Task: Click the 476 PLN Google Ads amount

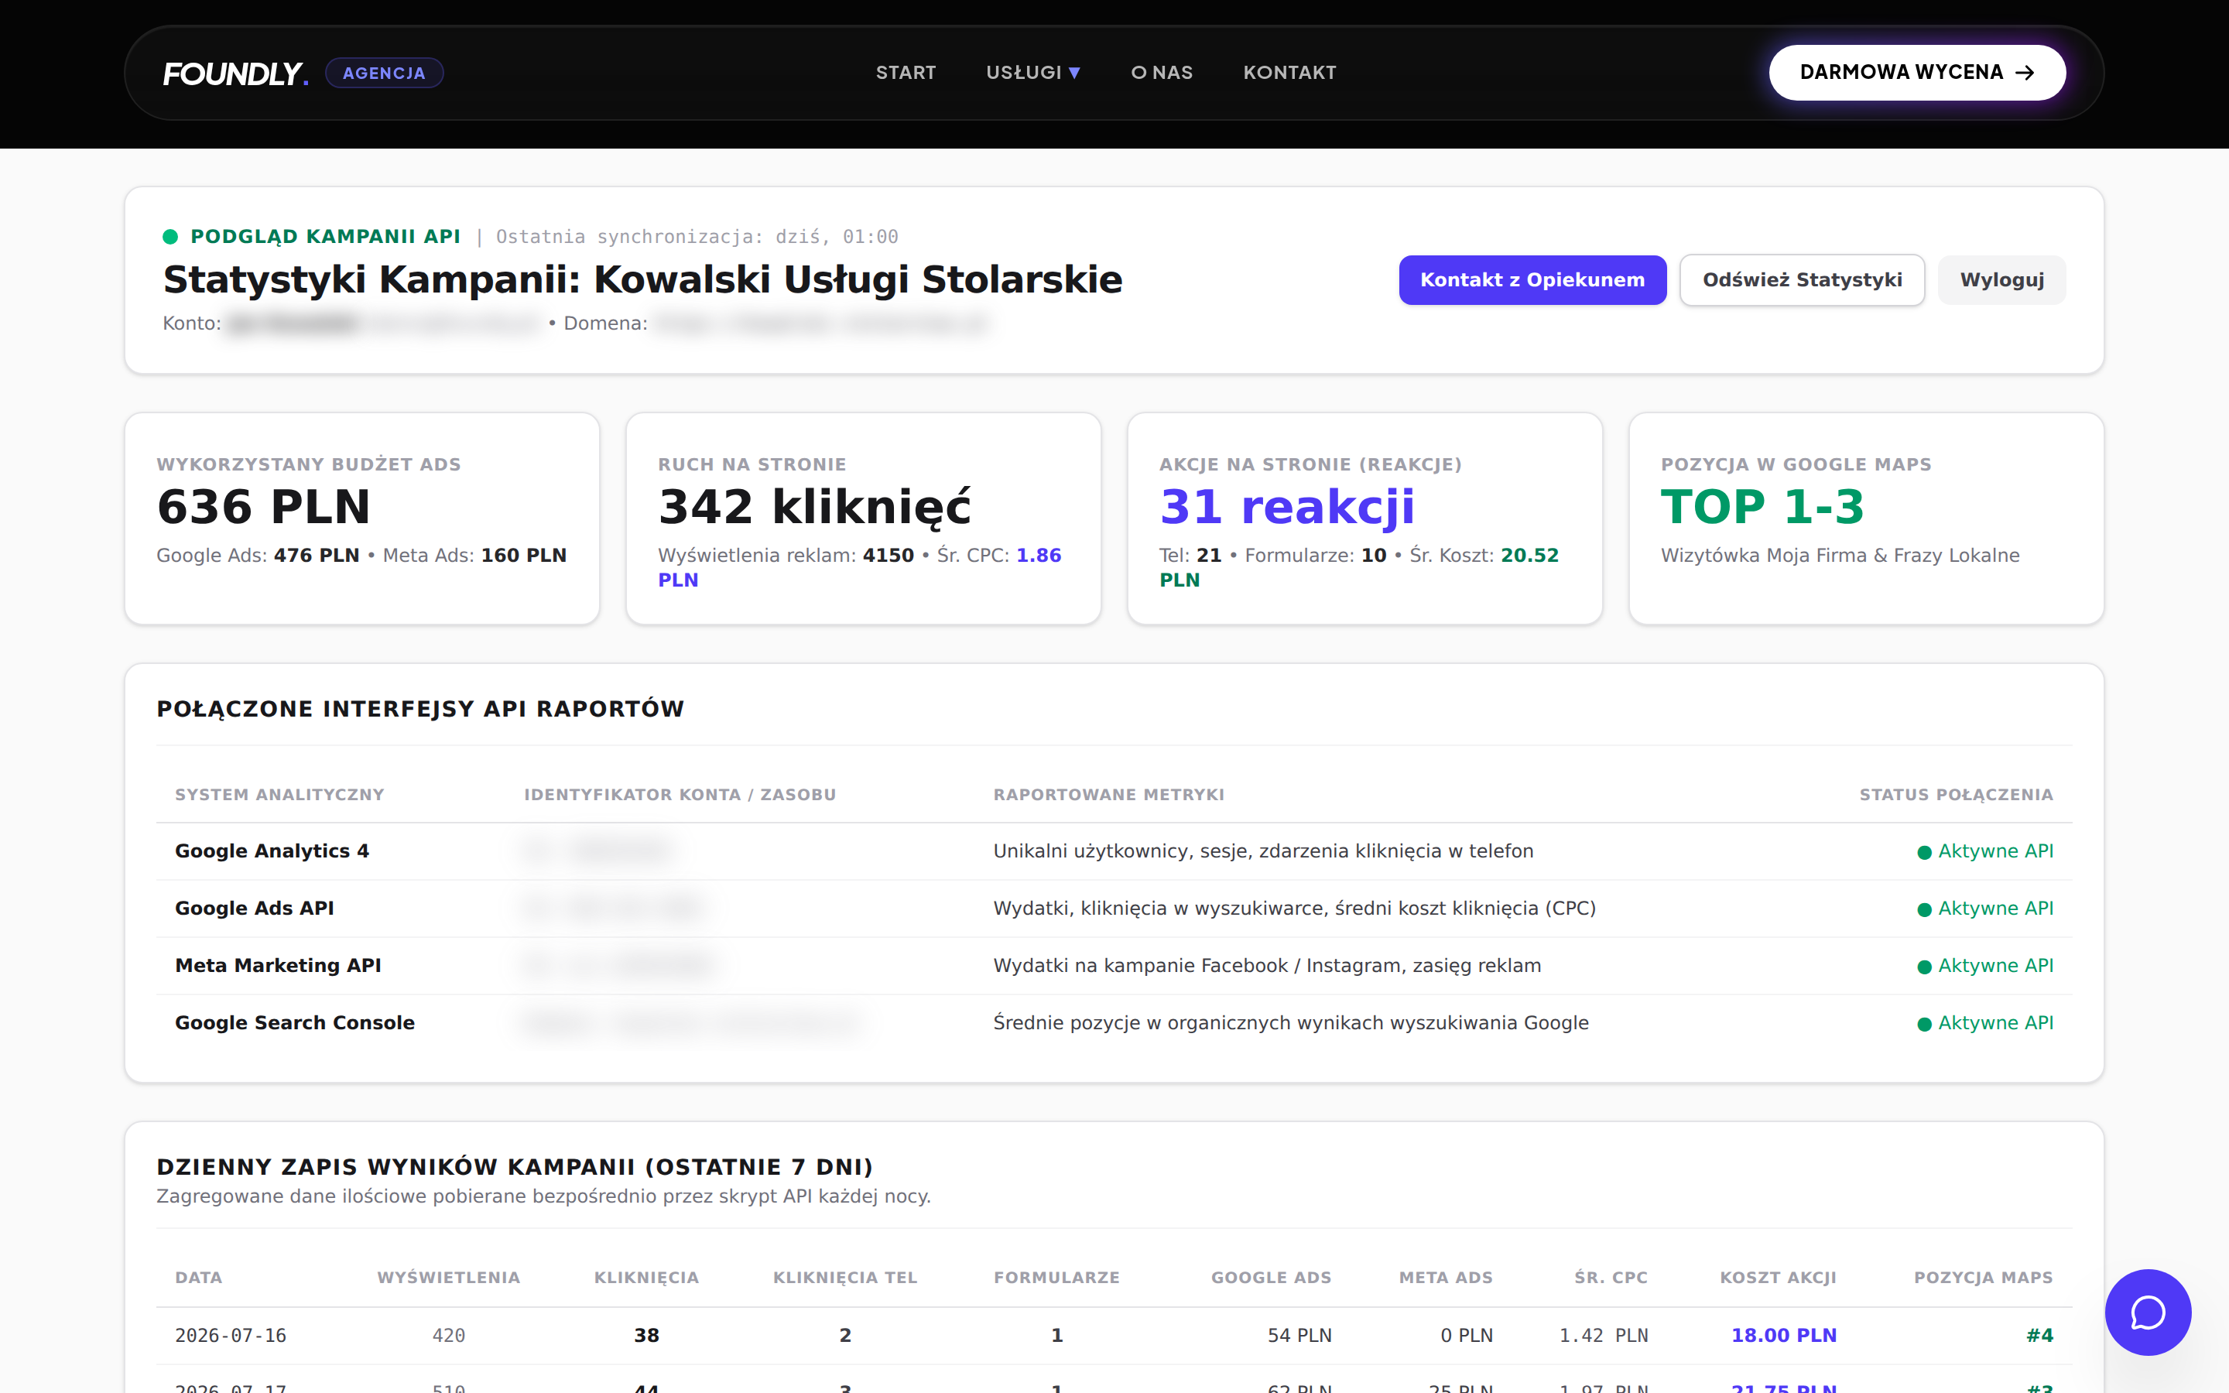Action: click(x=316, y=556)
